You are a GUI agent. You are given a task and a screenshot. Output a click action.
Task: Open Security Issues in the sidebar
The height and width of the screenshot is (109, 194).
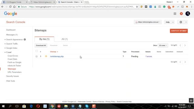click(x=12, y=76)
